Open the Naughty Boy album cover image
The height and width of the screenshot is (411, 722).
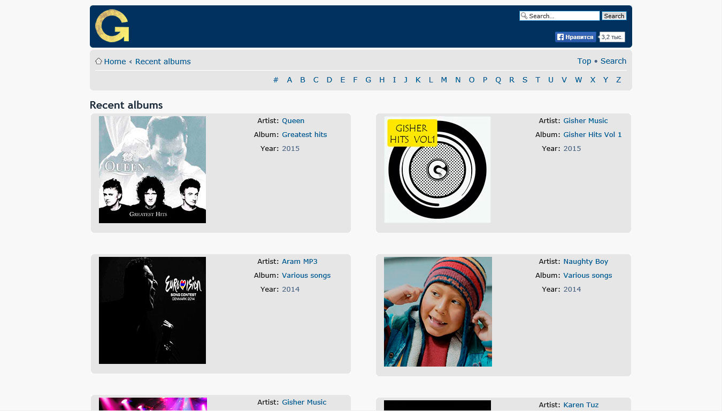click(x=437, y=311)
